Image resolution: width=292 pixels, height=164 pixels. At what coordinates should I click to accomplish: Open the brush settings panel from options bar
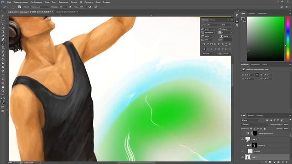coord(20,7)
